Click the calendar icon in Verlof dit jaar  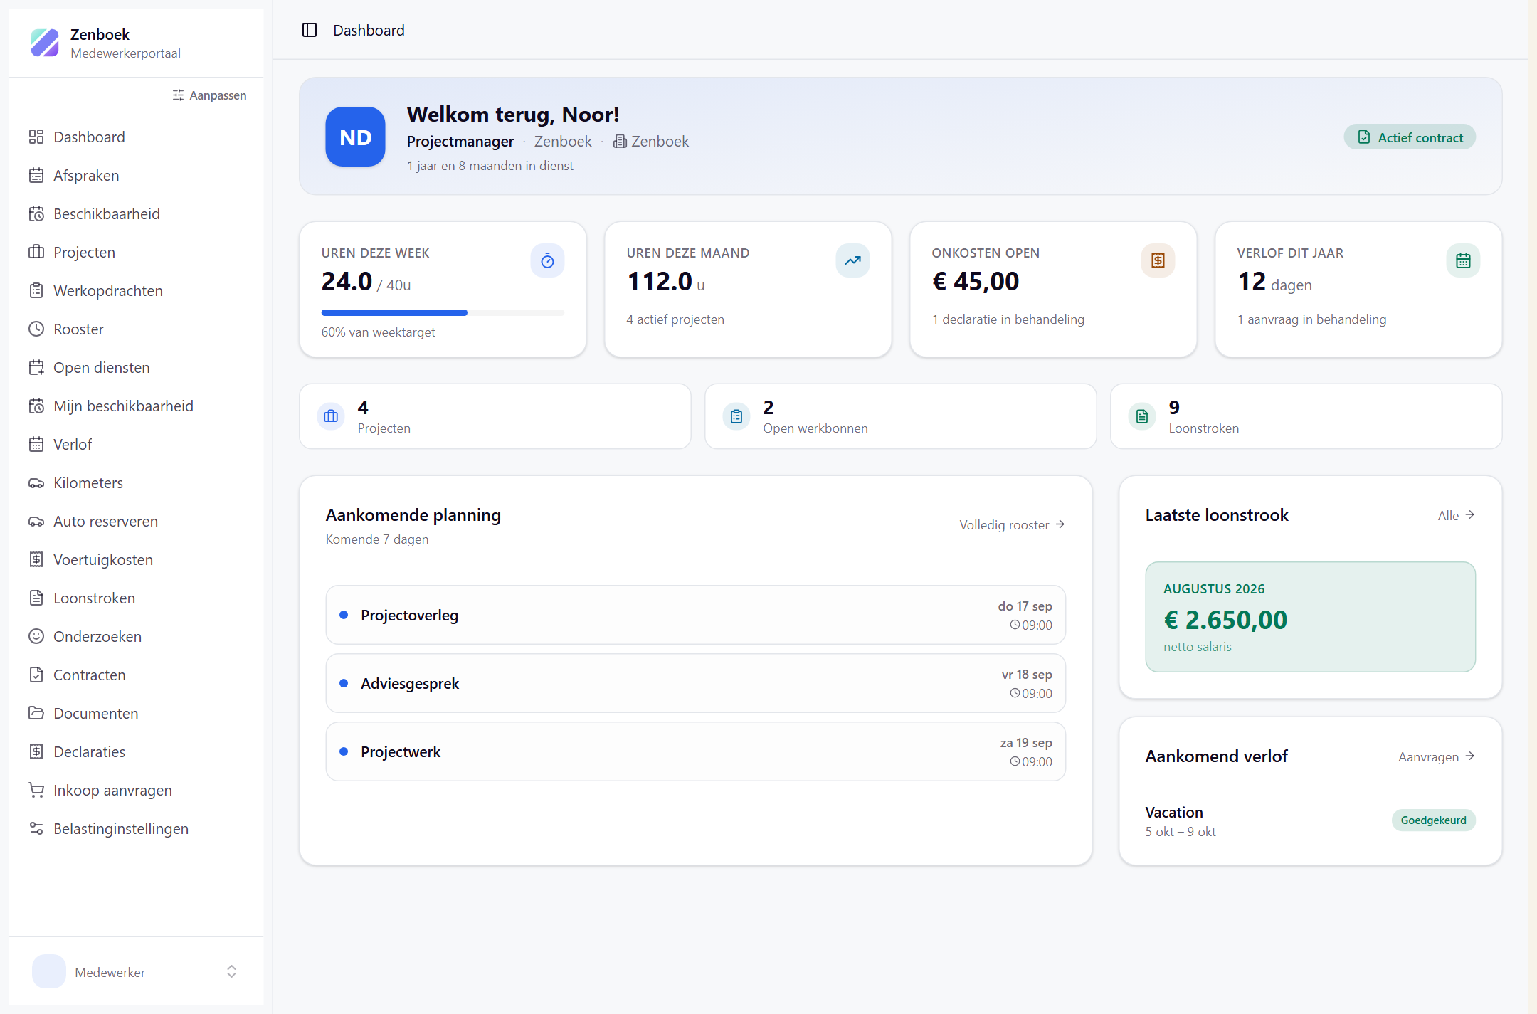click(x=1463, y=260)
